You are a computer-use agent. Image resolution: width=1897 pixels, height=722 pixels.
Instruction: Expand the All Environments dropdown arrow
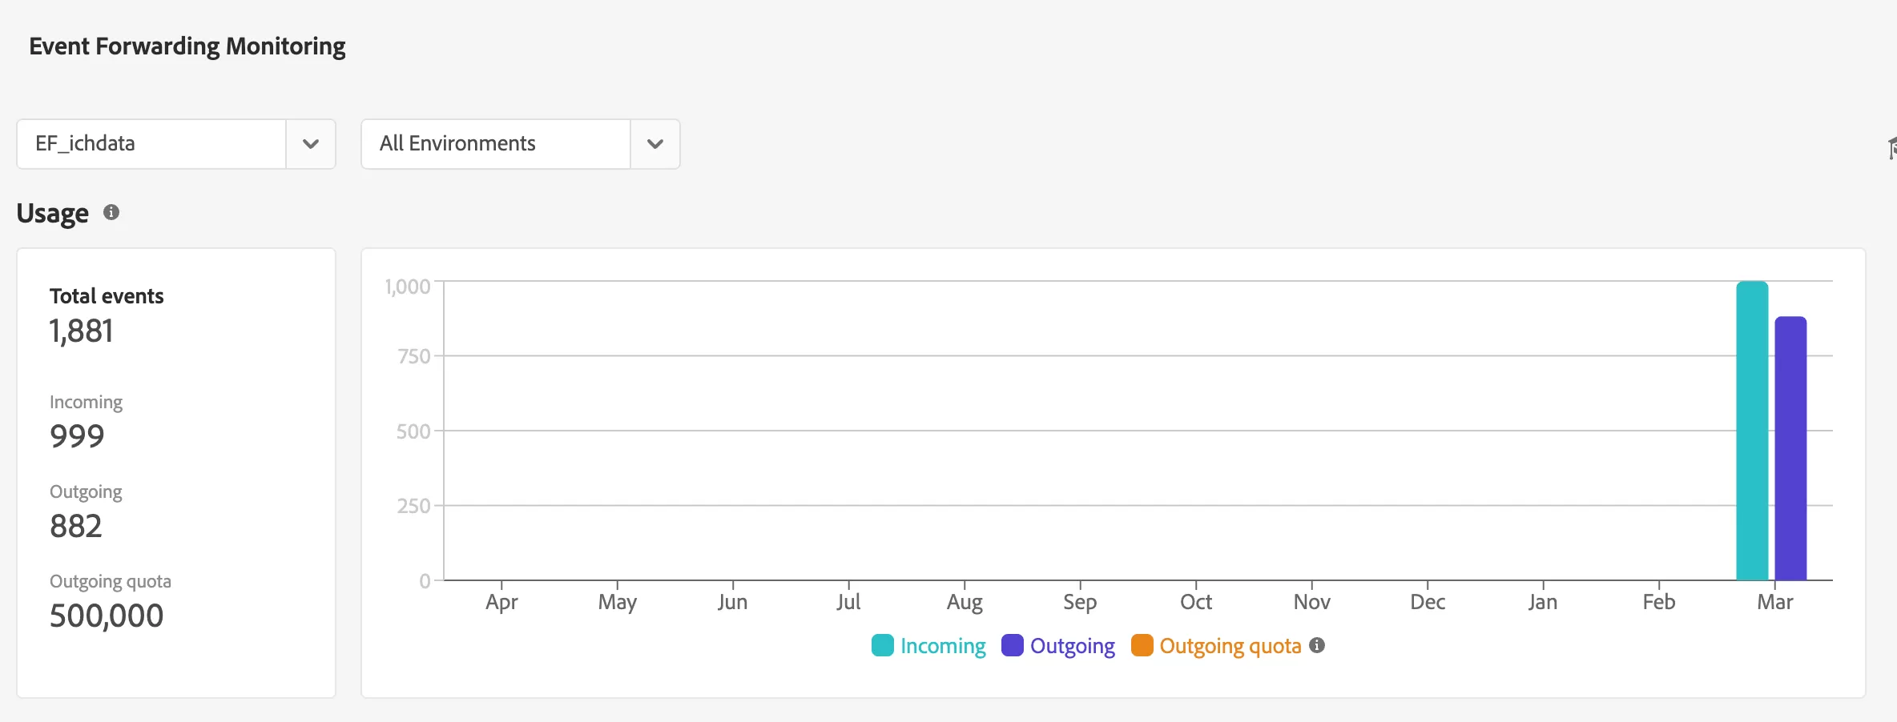655,144
